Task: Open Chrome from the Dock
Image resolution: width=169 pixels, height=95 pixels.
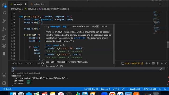Action: tap(112, 94)
